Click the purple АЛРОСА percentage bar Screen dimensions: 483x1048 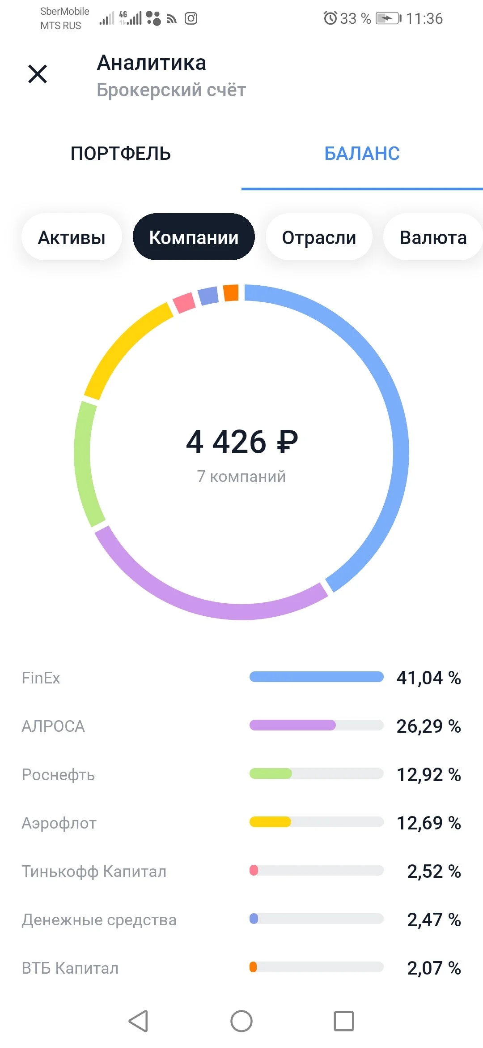pos(292,725)
